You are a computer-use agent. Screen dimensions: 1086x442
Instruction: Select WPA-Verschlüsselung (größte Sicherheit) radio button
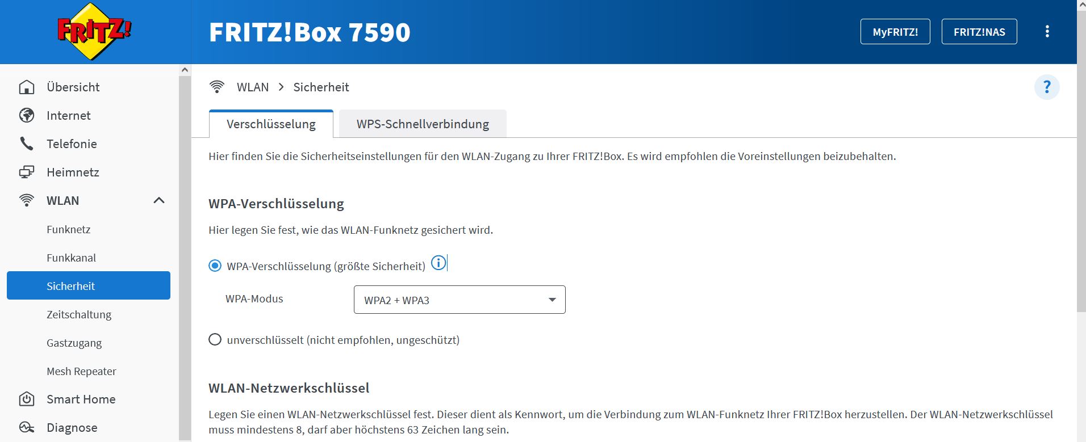click(x=215, y=266)
